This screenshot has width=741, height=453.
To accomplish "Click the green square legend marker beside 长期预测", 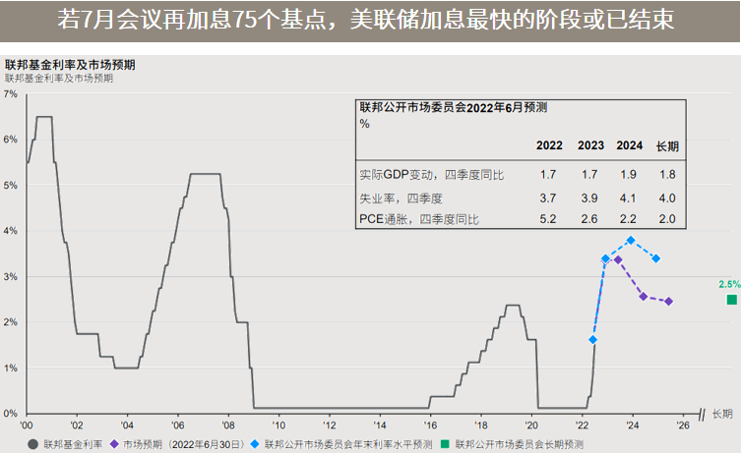I will 445,444.
